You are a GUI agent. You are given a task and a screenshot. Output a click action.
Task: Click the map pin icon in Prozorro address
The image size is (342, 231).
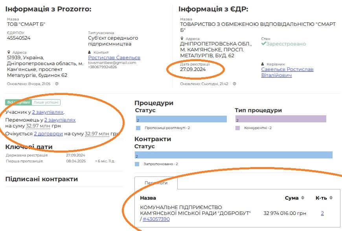tap(9, 52)
